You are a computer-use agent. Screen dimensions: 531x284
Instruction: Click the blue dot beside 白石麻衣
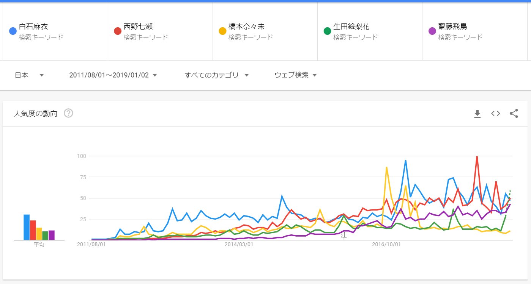(x=13, y=31)
